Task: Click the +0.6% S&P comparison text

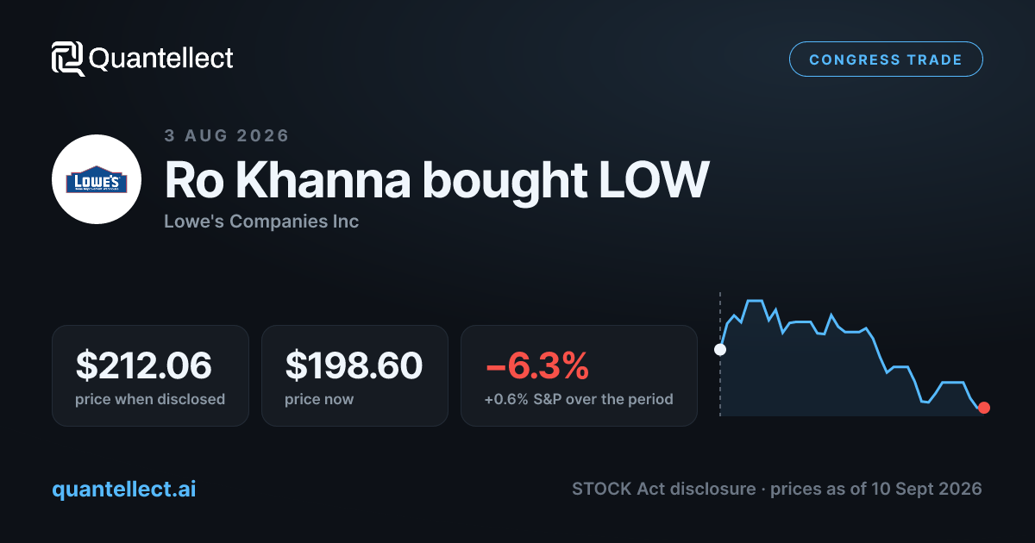Action: pos(579,399)
